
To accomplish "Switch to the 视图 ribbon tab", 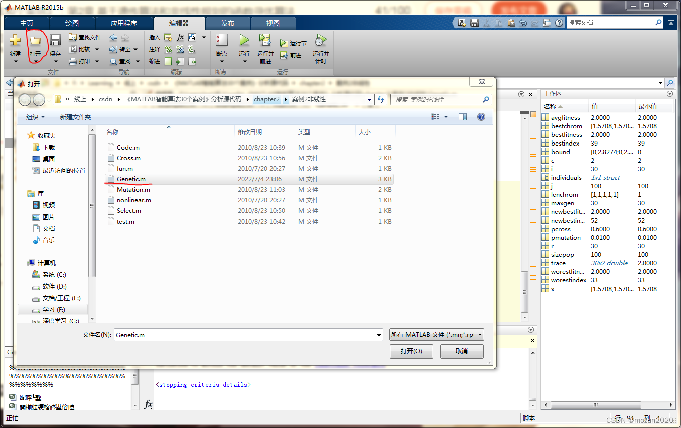I will [x=273, y=23].
